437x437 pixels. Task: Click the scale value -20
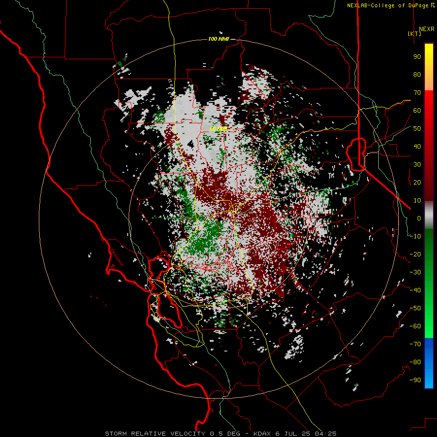click(x=415, y=254)
